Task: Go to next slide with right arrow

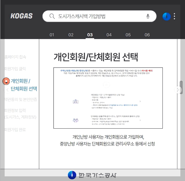Action: (x=178, y=90)
